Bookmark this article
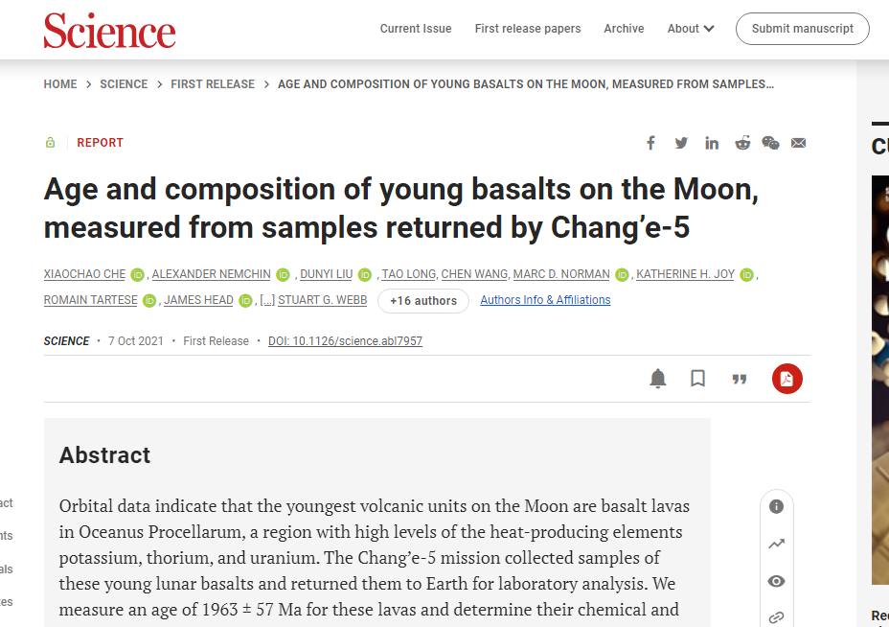889x627 pixels. point(698,379)
